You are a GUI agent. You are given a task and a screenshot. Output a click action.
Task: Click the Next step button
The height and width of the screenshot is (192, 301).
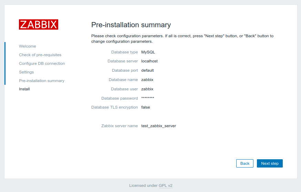(270, 163)
